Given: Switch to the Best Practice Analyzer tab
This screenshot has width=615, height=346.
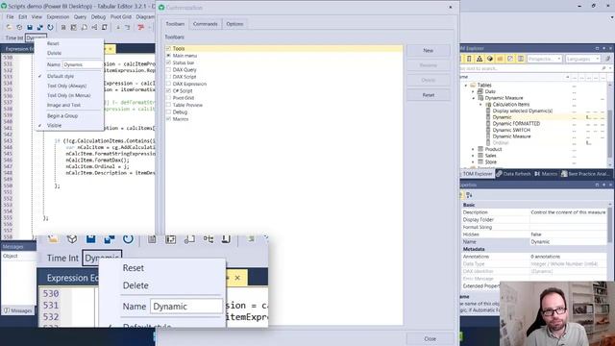Looking at the screenshot, I should [585, 174].
